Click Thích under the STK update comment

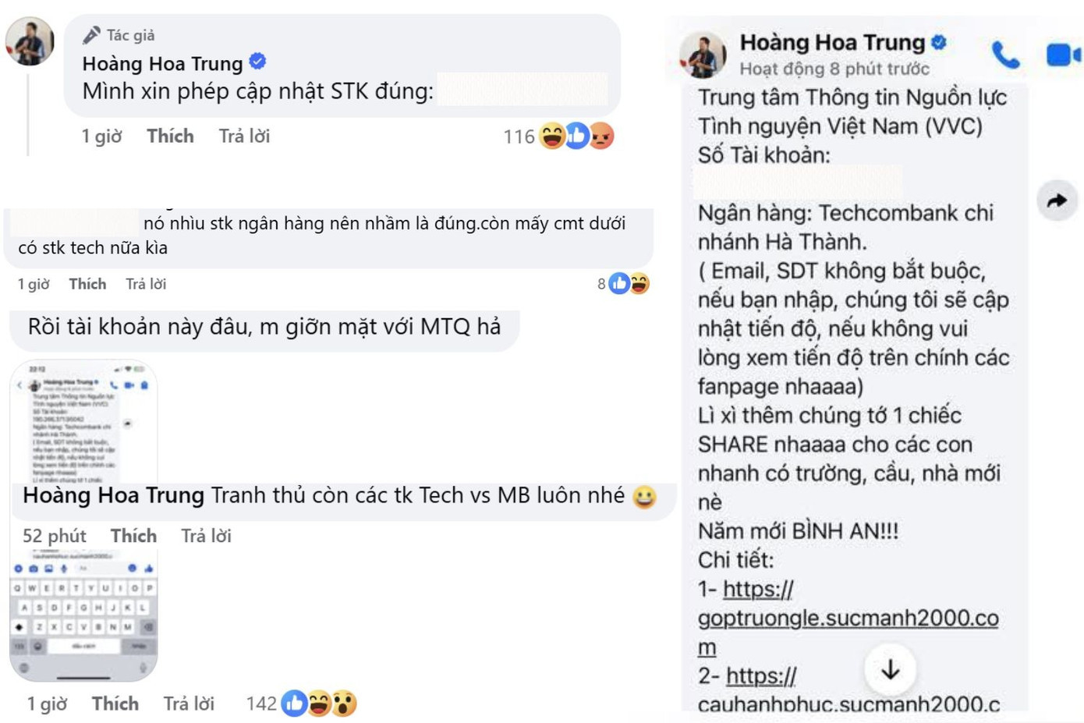(x=170, y=136)
